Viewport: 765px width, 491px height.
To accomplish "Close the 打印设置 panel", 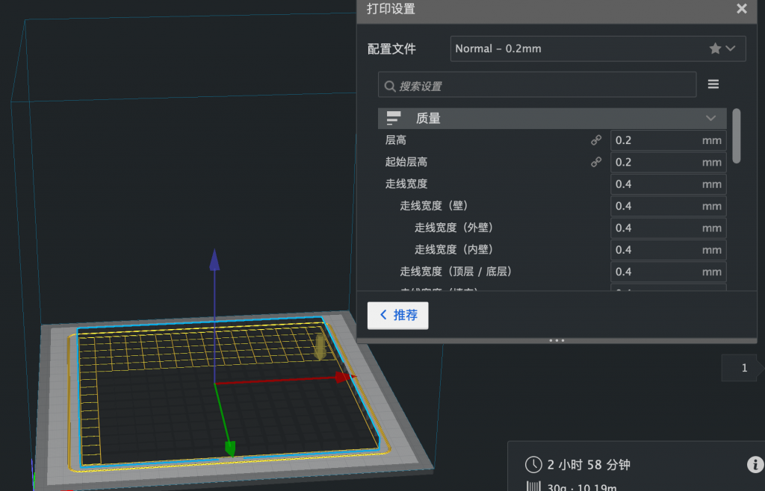I will [742, 9].
